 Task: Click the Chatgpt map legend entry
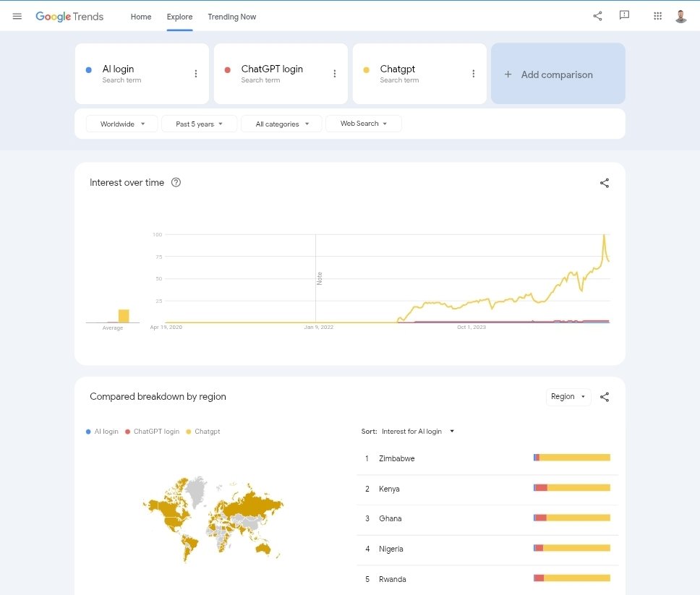tap(203, 432)
